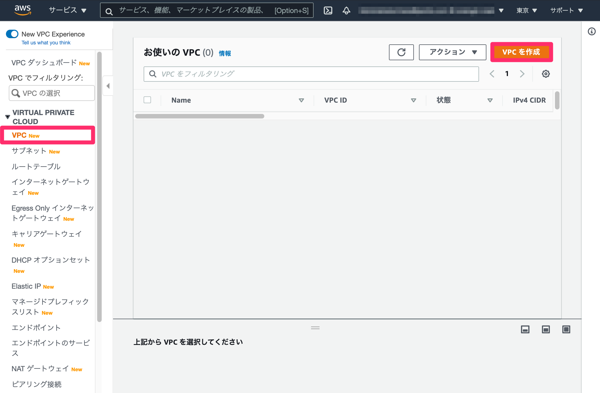Click the split panel resize handle

pos(315,328)
